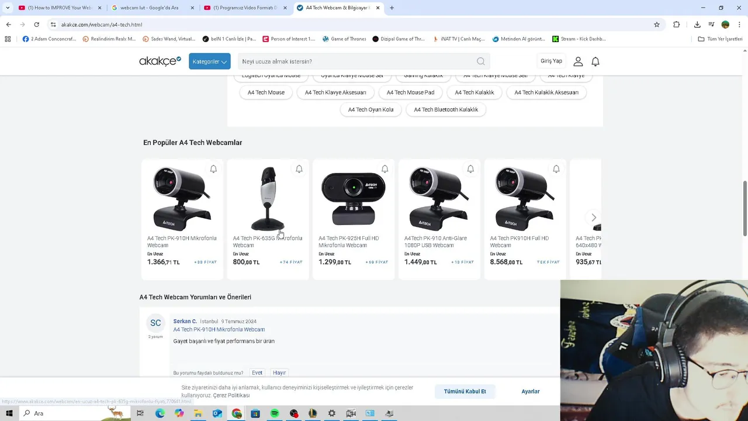Screen dimensions: 748x421
Task: Toggle price alert bell on PK-910H Mikrofonlu
Action: (213, 169)
